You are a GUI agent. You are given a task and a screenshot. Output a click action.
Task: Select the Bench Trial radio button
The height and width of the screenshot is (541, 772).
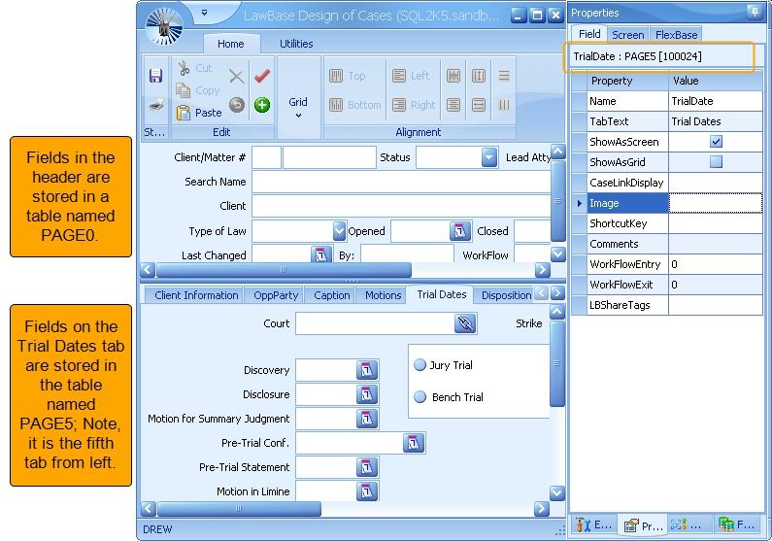coord(420,397)
